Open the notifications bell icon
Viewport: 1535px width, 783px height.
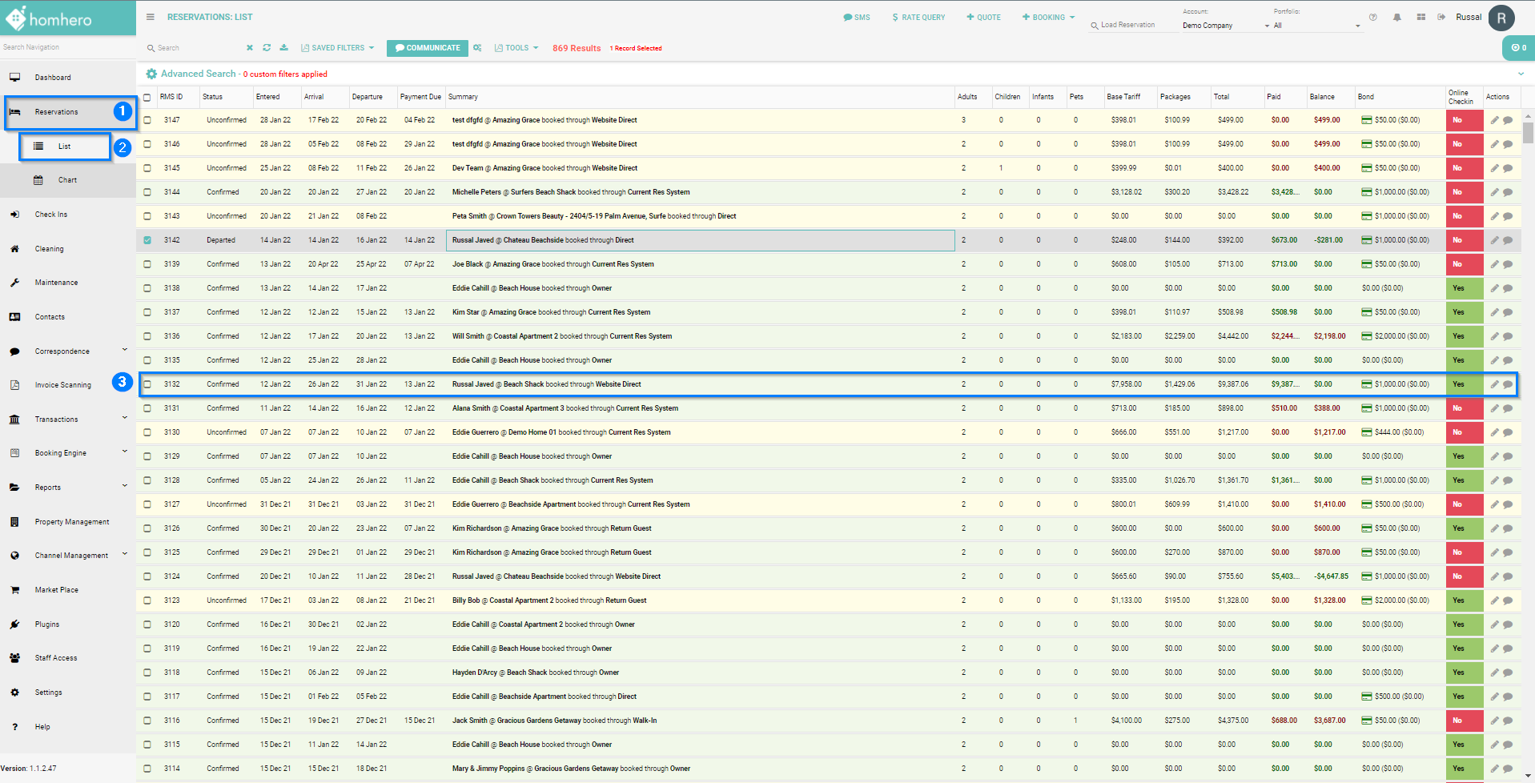click(1396, 17)
